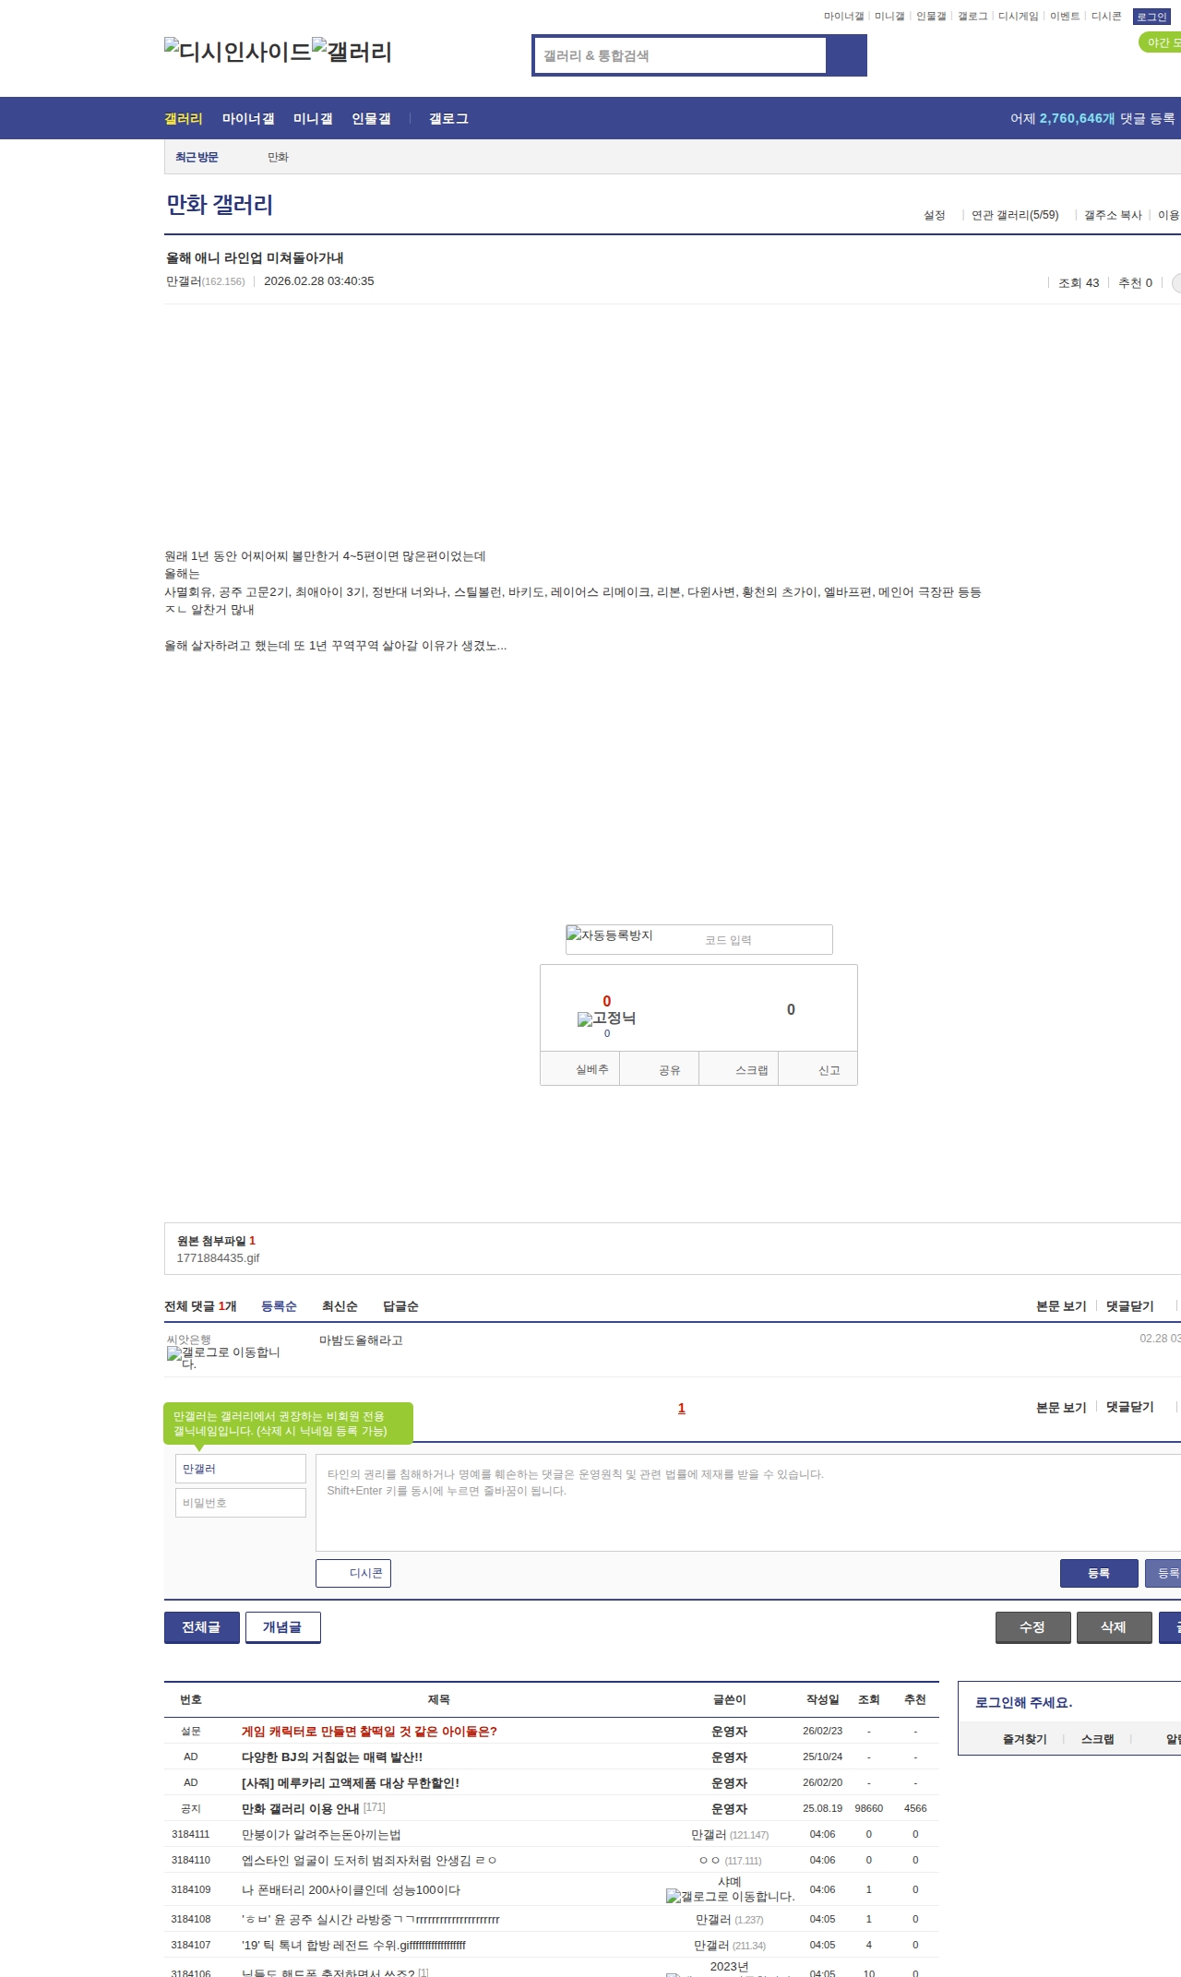Focus the 갤러리 & 통합검색 search field

coord(680,55)
